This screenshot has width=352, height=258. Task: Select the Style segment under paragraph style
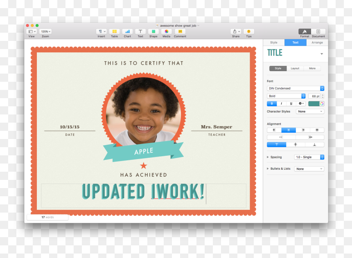(x=278, y=68)
